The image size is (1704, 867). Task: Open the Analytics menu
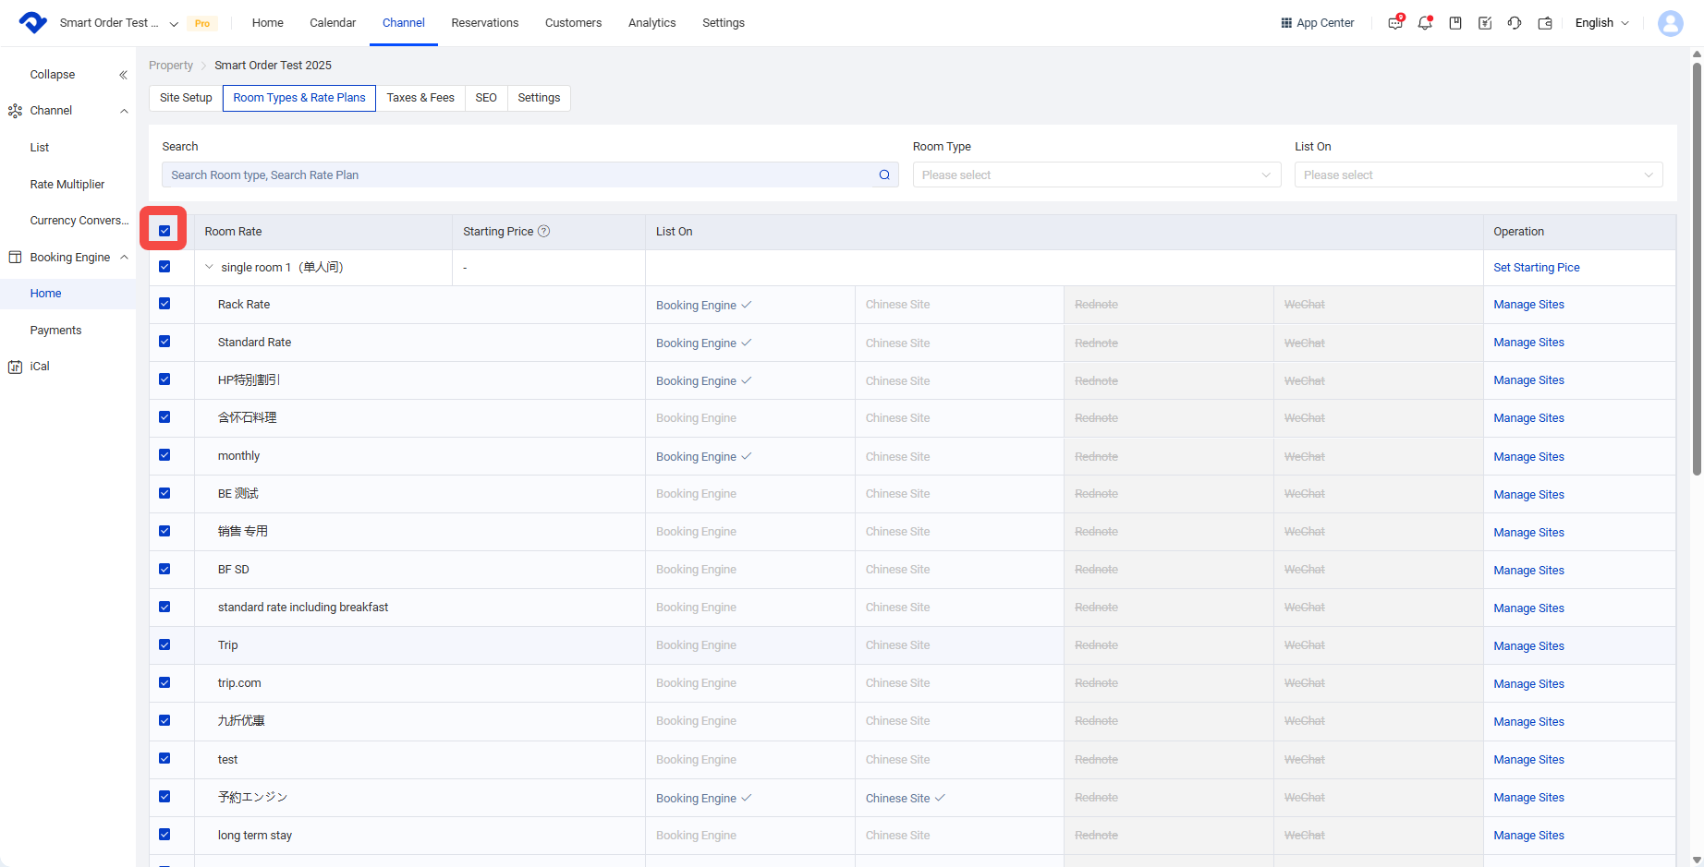[x=651, y=23]
